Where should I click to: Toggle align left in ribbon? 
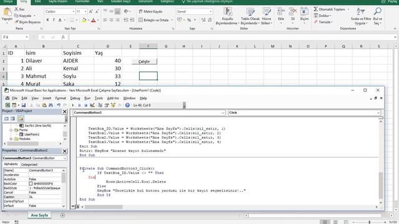click(105, 20)
